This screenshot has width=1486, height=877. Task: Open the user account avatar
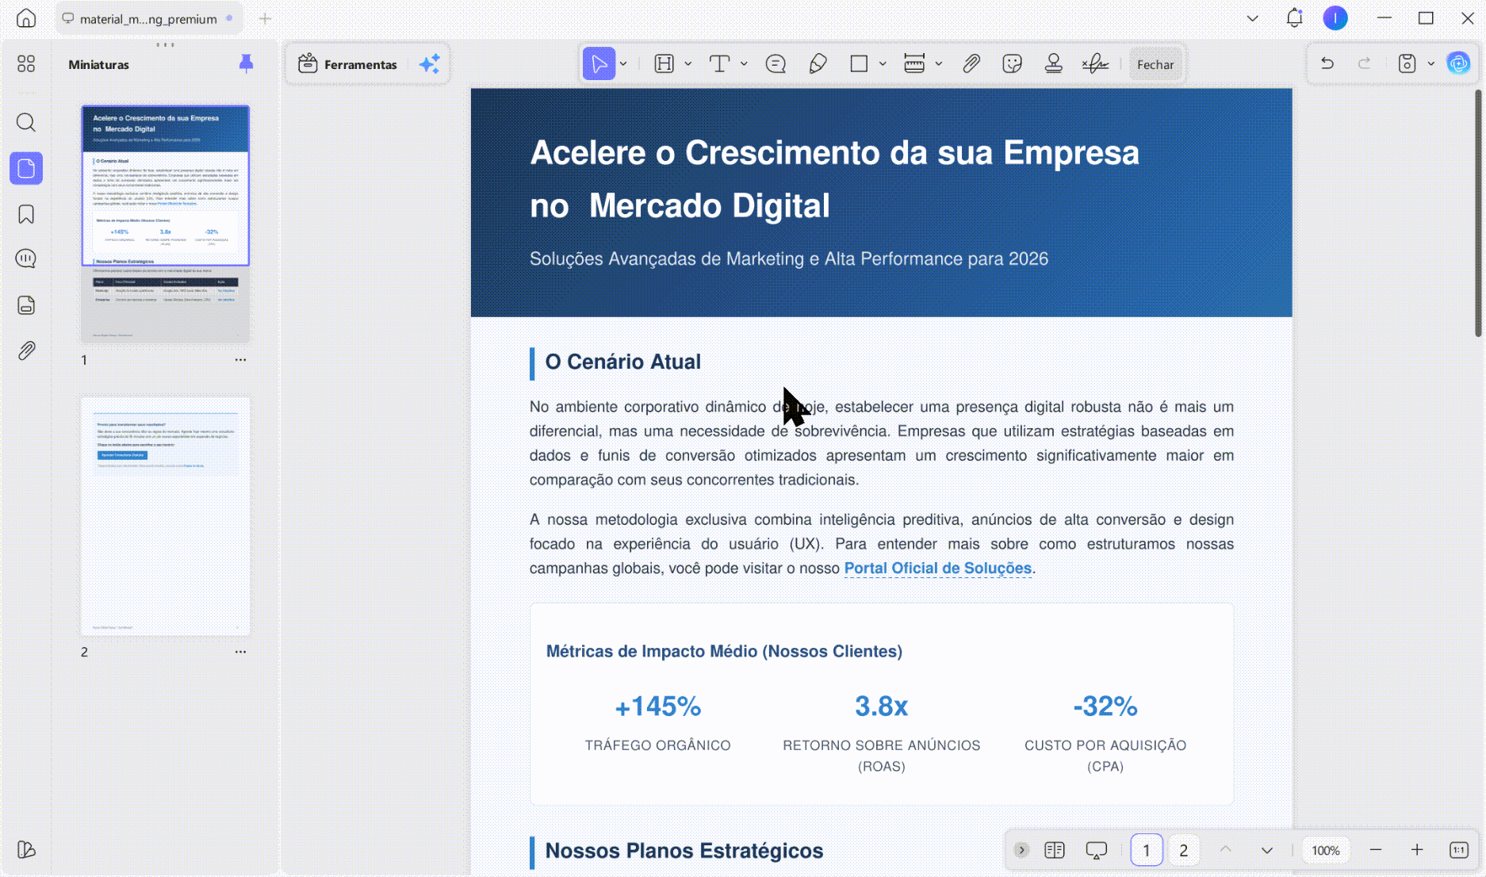point(1335,17)
